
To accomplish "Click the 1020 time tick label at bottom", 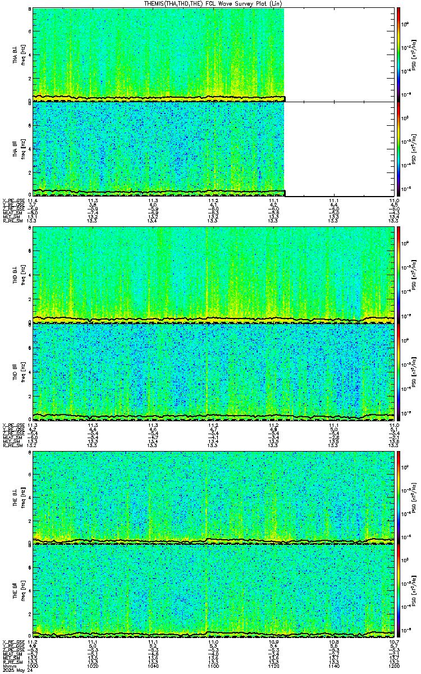I will pyautogui.click(x=93, y=667).
